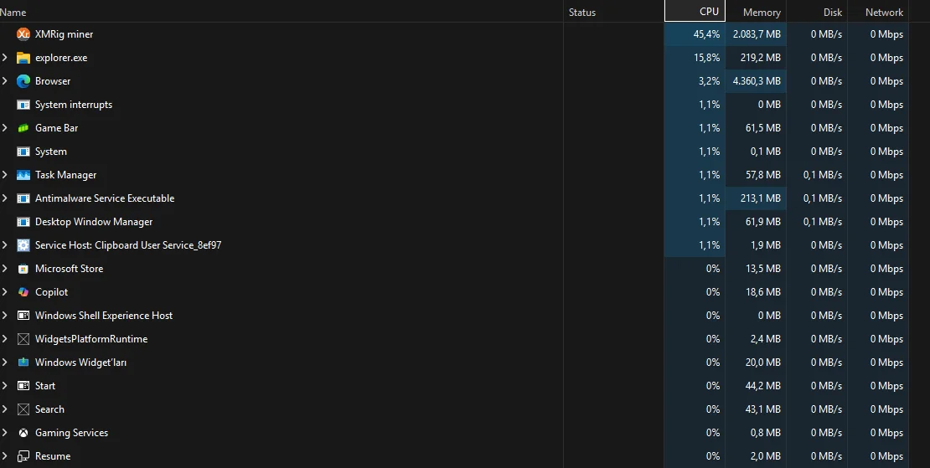Select the Browser process name

[53, 81]
